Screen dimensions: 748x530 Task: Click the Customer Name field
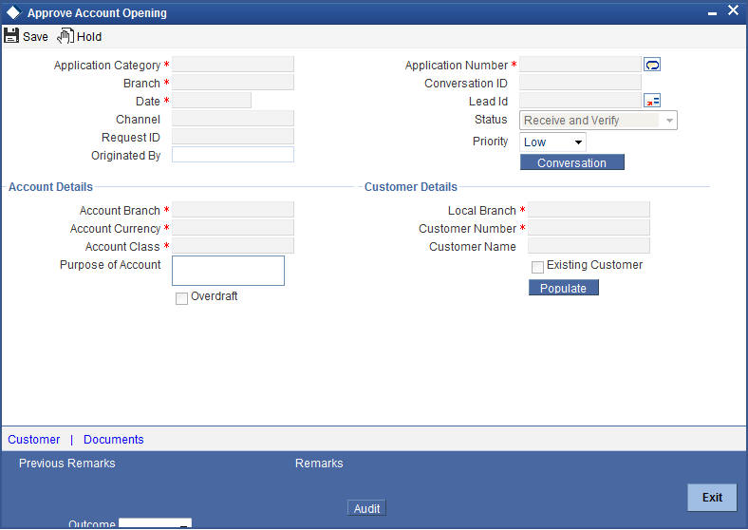coord(589,246)
